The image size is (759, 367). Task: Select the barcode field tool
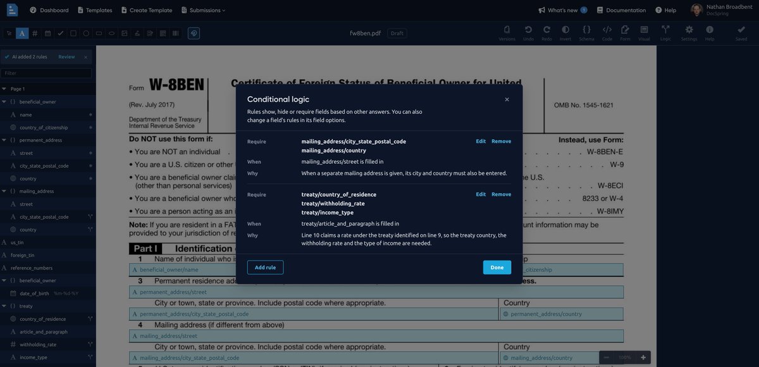tap(175, 33)
